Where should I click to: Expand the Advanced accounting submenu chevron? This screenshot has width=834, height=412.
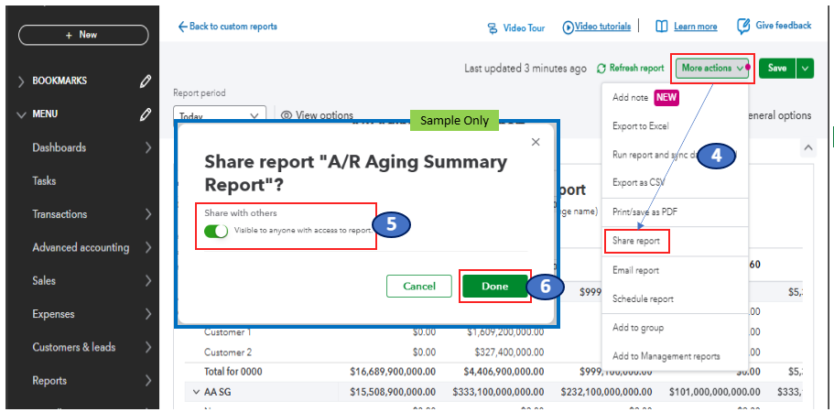pyautogui.click(x=148, y=248)
